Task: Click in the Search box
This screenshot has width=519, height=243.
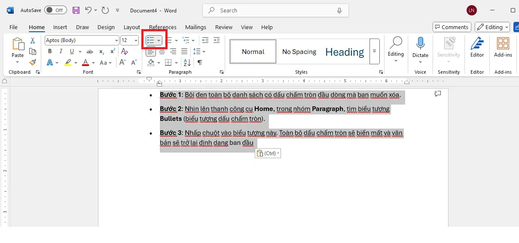Action: coord(275,10)
